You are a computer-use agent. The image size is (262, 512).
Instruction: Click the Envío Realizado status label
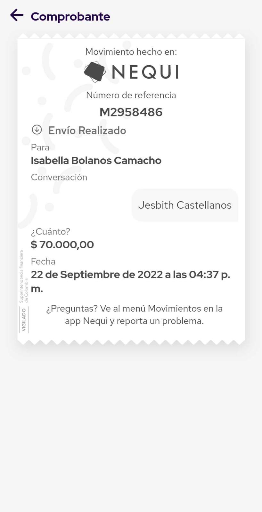point(87,131)
